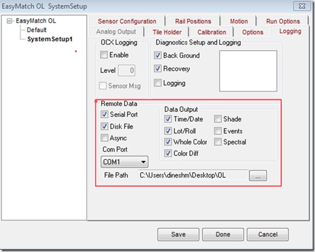The width and height of the screenshot is (315, 252).
Task: Open the Motion tab
Action: pyautogui.click(x=239, y=21)
